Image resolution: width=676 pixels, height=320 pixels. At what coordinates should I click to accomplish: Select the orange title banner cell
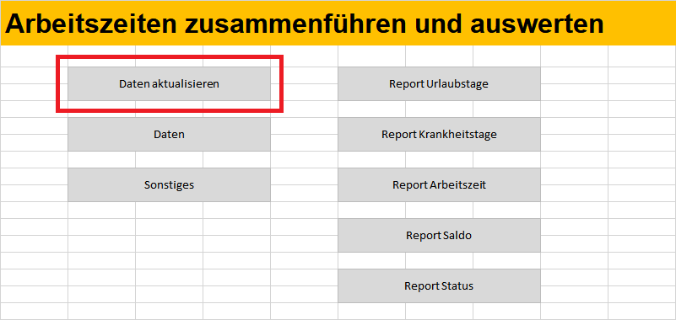tap(338, 24)
